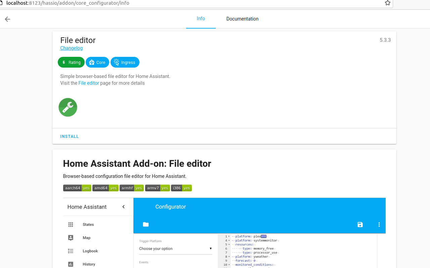The image size is (430, 268).
Task: Follow the File editor page link
Action: tap(89, 83)
